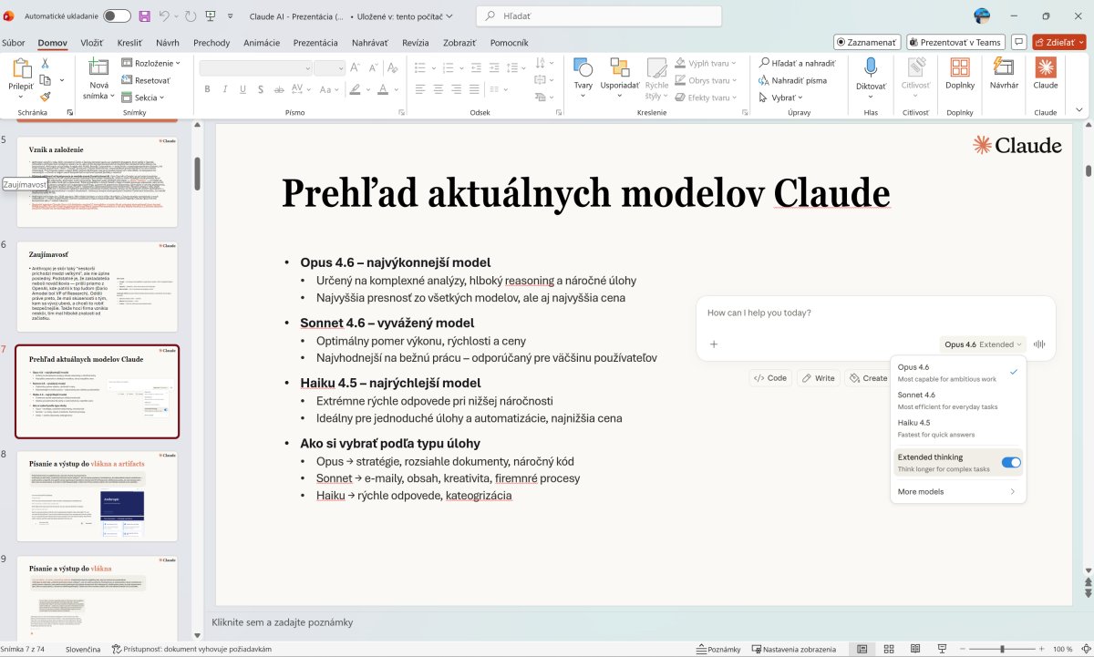
Task: Click the Prezentovať v Teams button
Action: tap(955, 42)
